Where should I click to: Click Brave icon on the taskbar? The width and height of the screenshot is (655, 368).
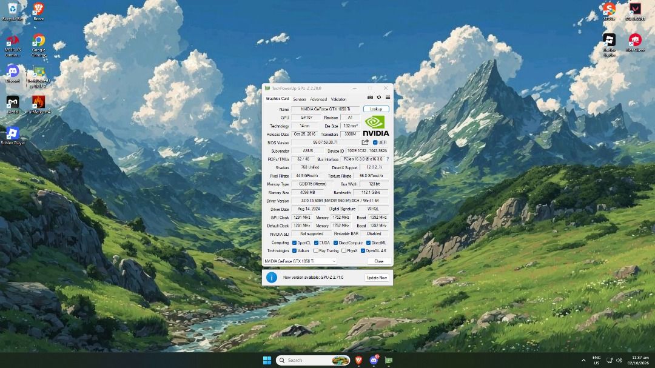(358, 360)
